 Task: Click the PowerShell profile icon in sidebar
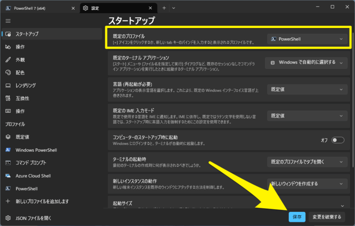8,188
